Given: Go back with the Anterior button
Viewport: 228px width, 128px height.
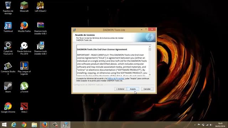Looking at the screenshot, I should (x=120, y=89).
